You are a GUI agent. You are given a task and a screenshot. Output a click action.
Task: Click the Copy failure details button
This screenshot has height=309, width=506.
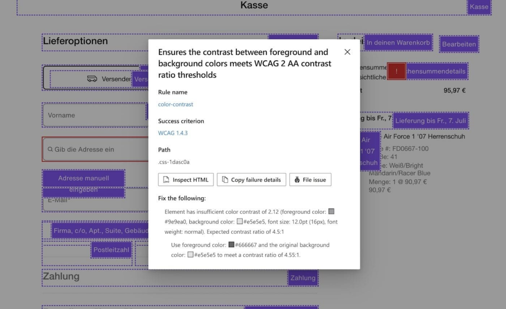click(251, 179)
